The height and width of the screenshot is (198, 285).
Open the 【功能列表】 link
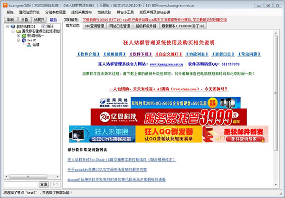coord(197,54)
